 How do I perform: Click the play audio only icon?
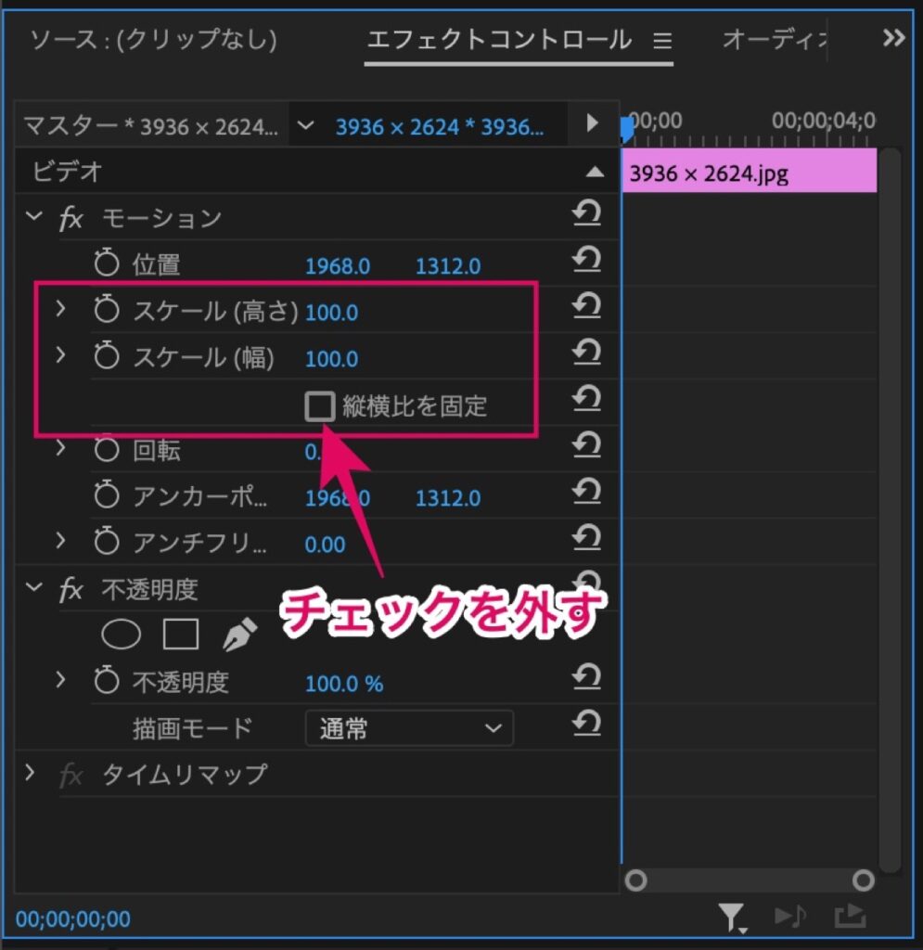pyautogui.click(x=790, y=916)
